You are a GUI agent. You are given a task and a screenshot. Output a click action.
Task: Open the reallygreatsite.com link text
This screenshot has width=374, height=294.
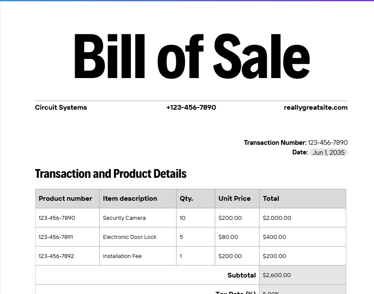(x=315, y=108)
